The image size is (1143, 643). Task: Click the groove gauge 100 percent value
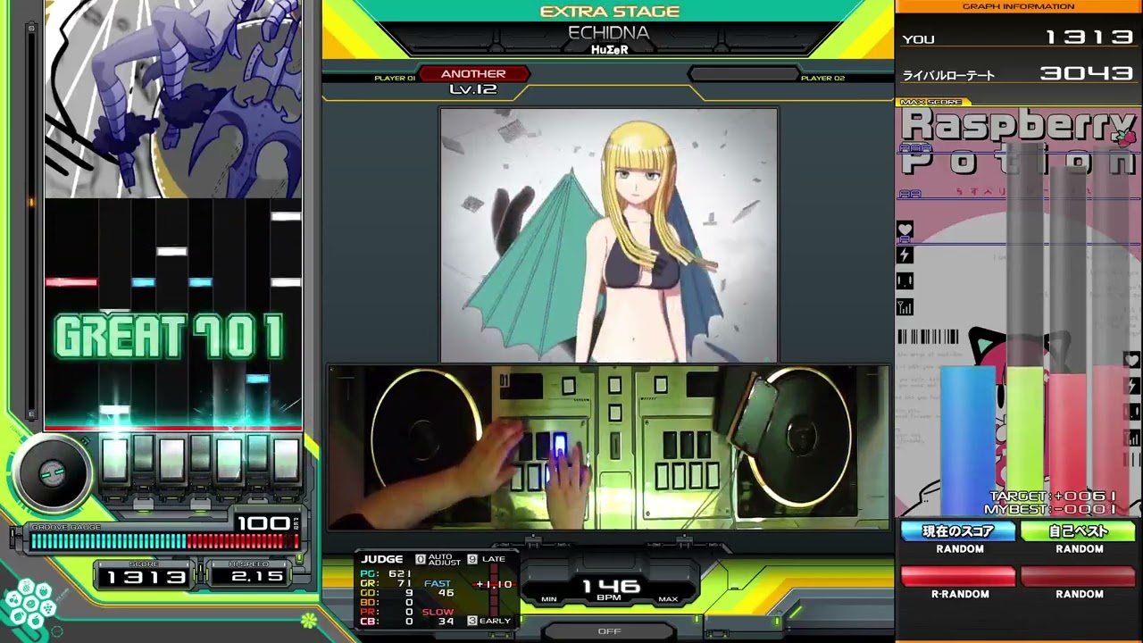tap(263, 523)
